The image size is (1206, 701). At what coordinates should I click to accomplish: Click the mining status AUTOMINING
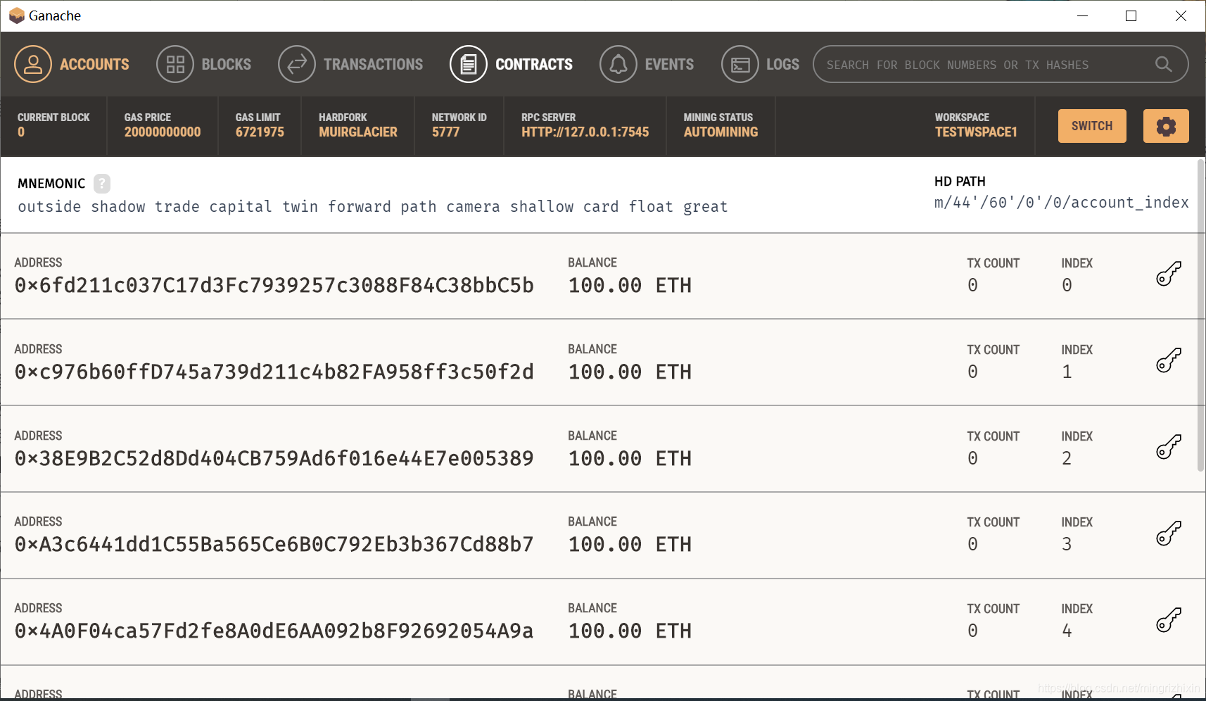(x=721, y=132)
